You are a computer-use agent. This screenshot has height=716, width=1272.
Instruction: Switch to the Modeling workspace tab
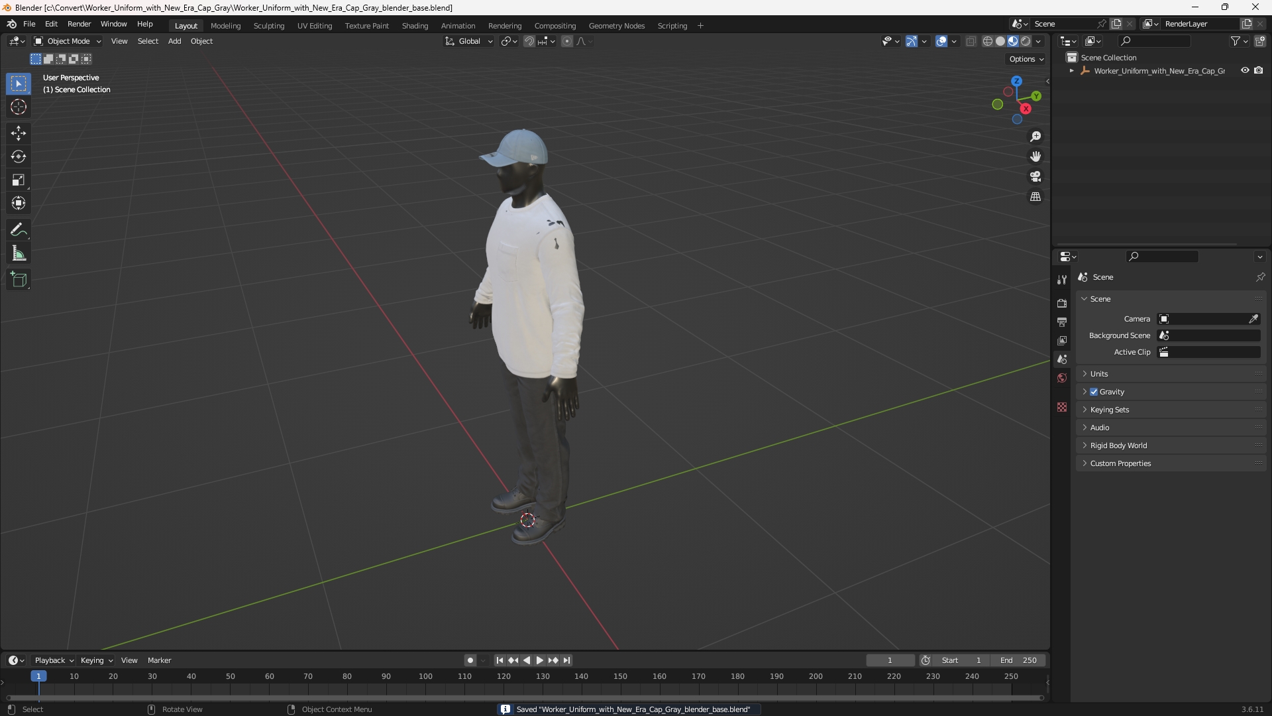coord(225,26)
